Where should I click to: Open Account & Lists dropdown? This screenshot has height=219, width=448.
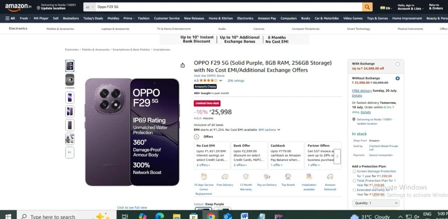(x=410, y=7)
